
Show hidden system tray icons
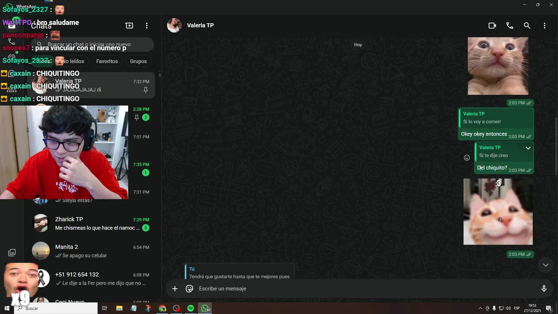coord(480,308)
